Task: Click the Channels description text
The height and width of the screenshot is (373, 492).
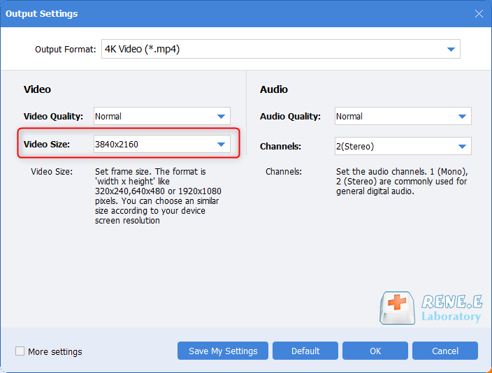Action: [402, 182]
